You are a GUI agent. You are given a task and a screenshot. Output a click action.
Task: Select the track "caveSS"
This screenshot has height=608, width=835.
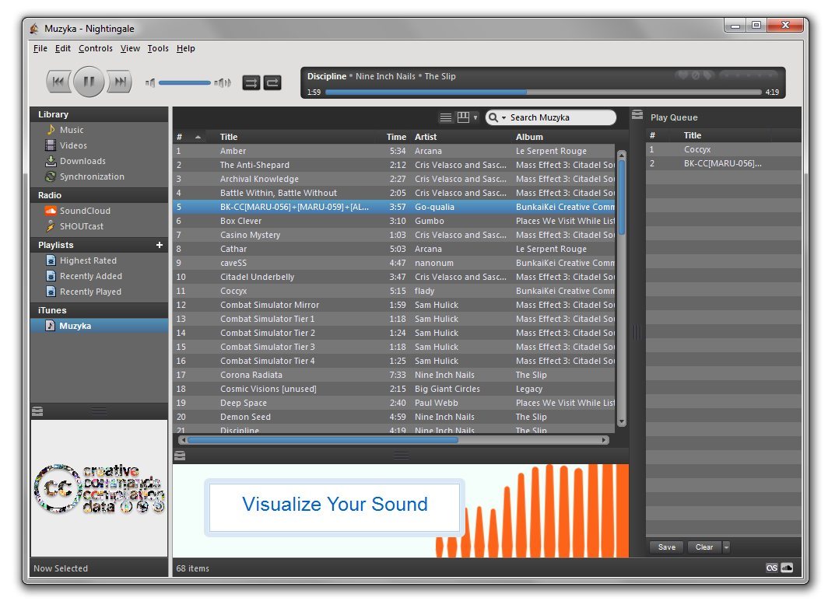pos(394,263)
